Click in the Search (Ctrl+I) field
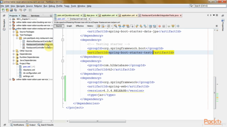This screenshot has height=127, width=227. point(210,6)
